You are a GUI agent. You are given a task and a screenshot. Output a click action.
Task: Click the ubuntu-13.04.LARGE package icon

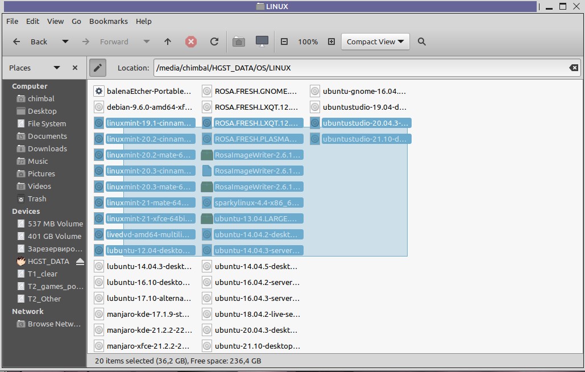click(x=207, y=218)
